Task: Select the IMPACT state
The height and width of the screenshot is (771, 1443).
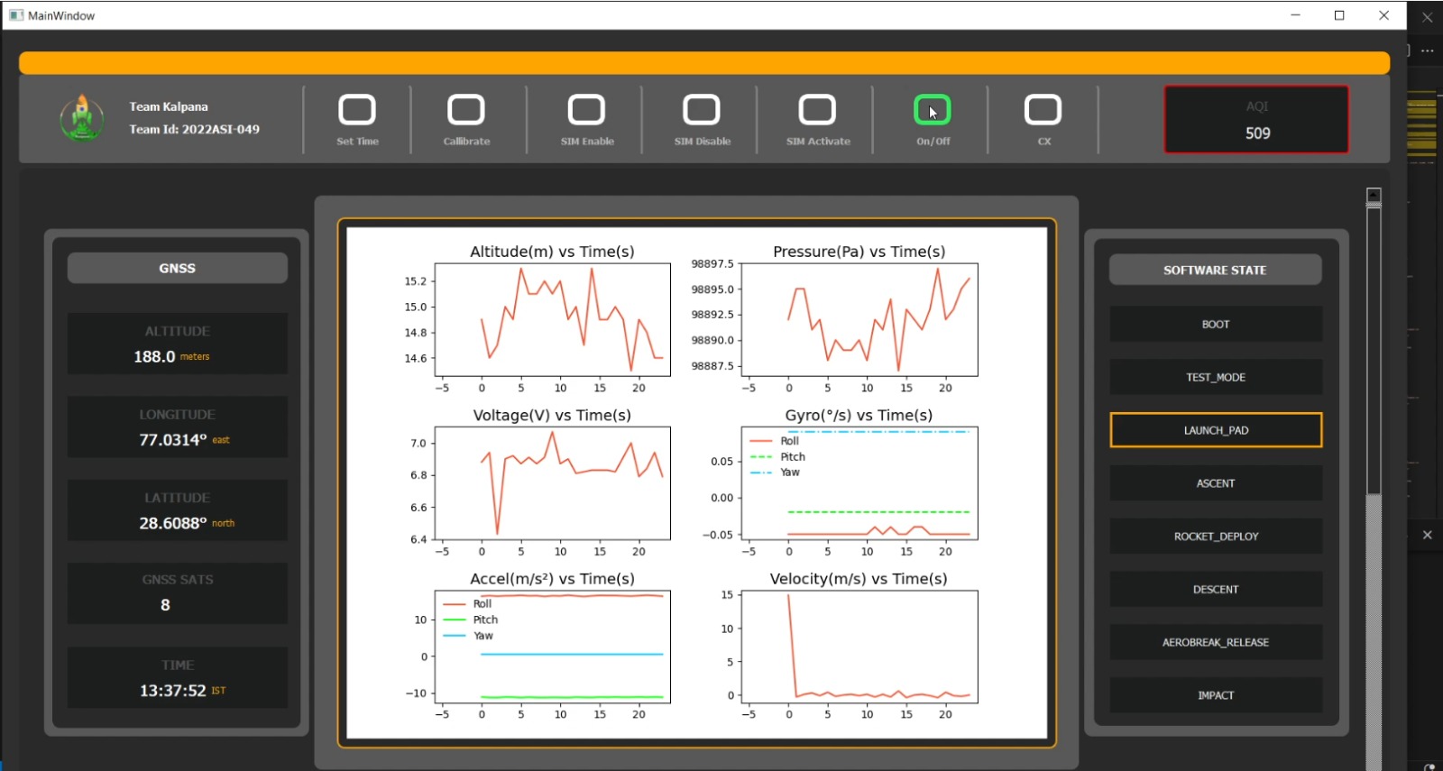Action: 1215,695
